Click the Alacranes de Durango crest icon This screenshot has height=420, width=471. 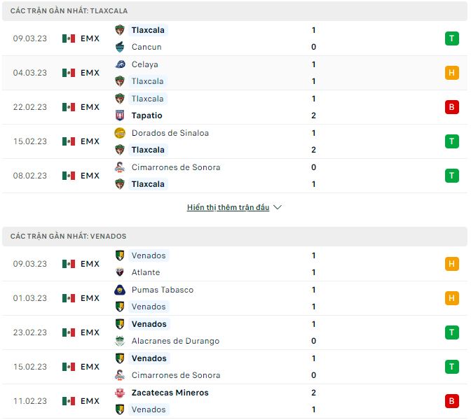click(x=120, y=341)
